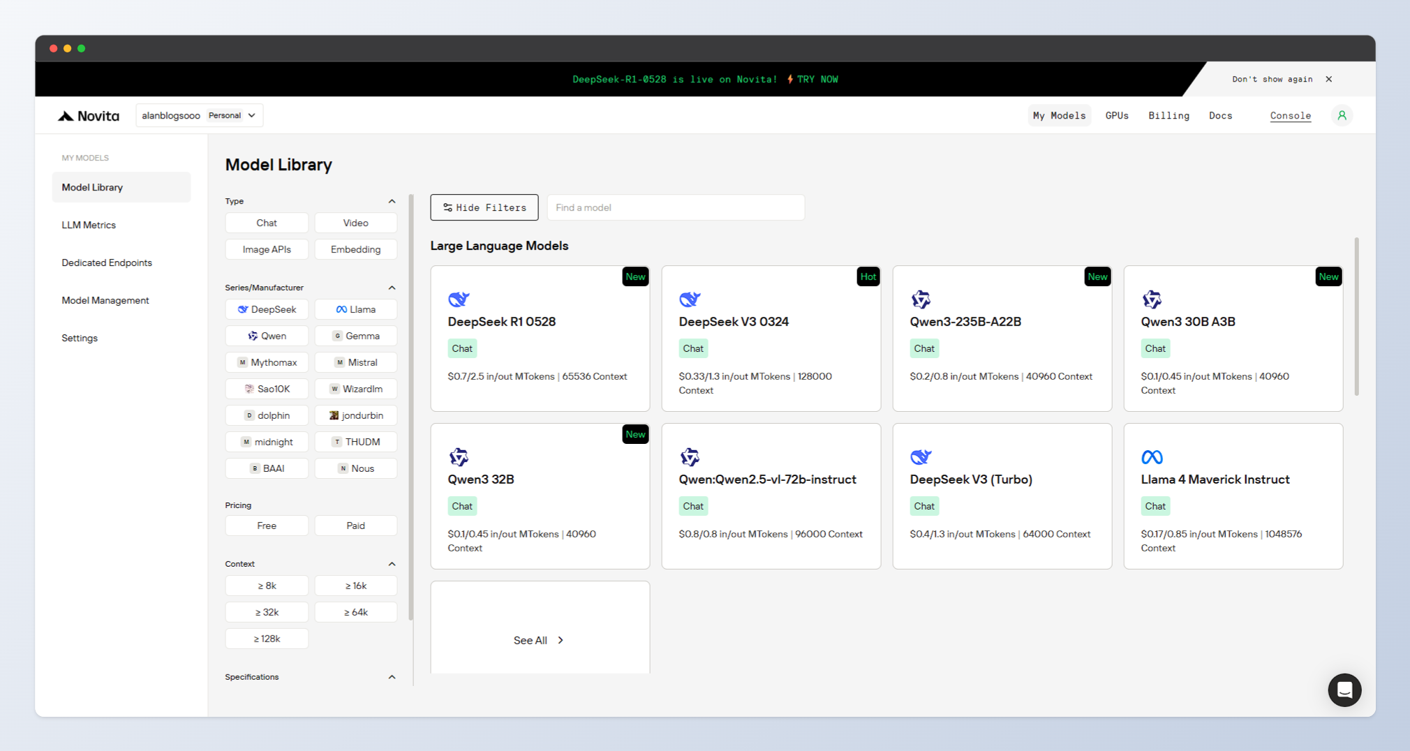Click Llama 4 Maverick Meta logo
The image size is (1410, 751).
1152,457
